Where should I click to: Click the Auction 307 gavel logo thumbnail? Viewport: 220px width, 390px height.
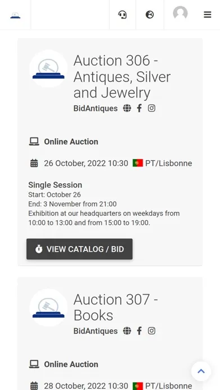pos(48,308)
